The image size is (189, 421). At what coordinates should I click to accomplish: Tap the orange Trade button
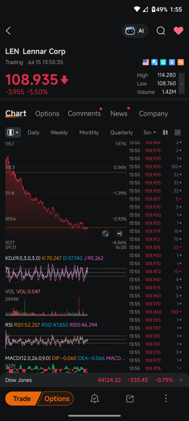pyautogui.click(x=22, y=398)
